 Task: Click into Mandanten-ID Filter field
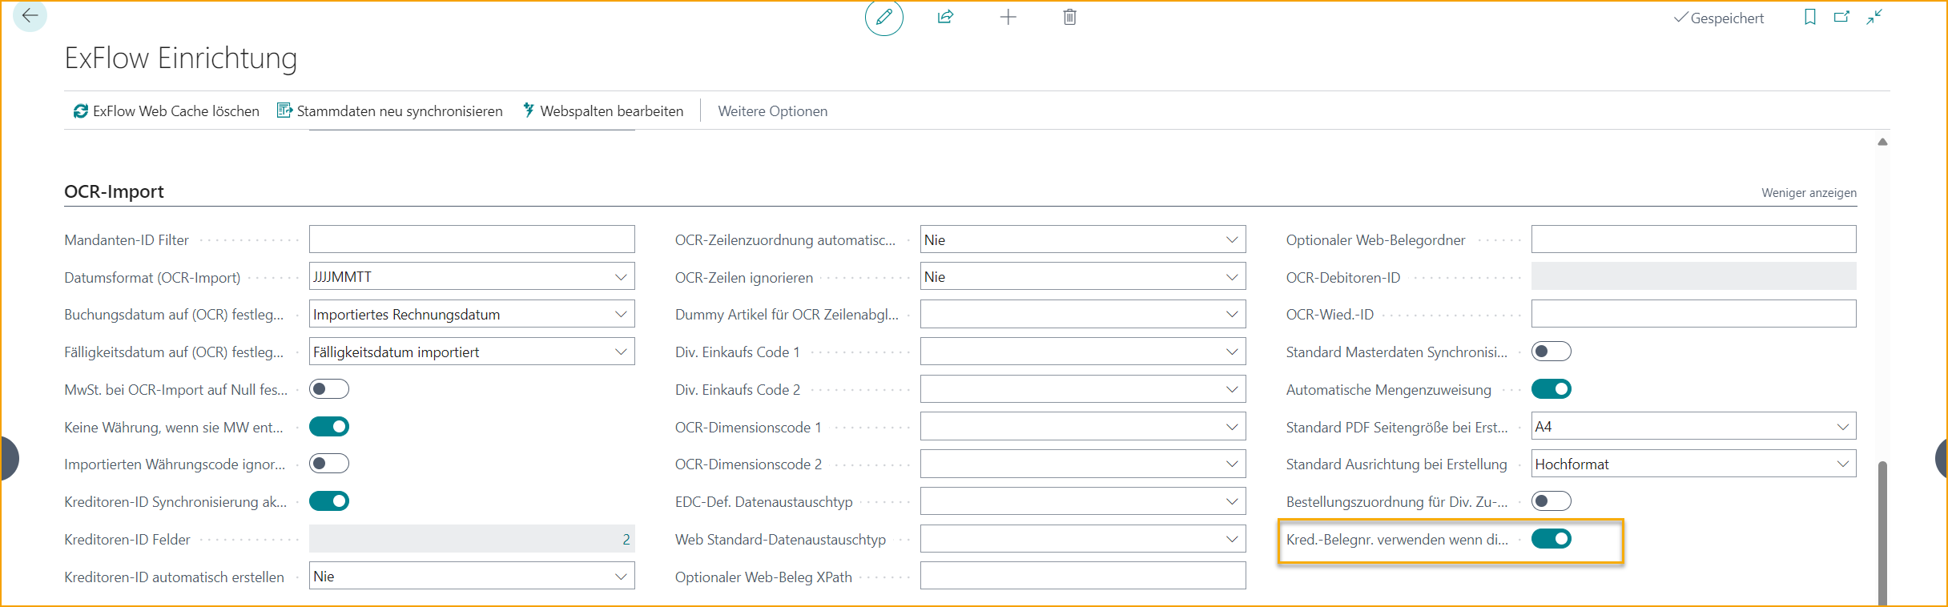[x=472, y=239]
